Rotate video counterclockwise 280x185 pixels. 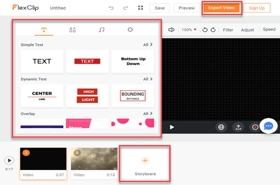[x=205, y=30]
